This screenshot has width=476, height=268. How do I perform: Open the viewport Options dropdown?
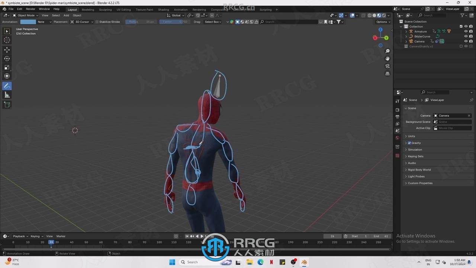tap(383, 22)
